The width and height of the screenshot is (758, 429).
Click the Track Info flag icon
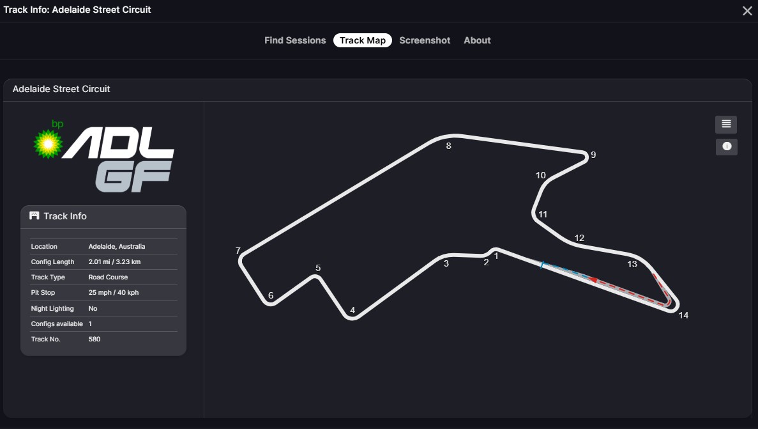(x=33, y=216)
